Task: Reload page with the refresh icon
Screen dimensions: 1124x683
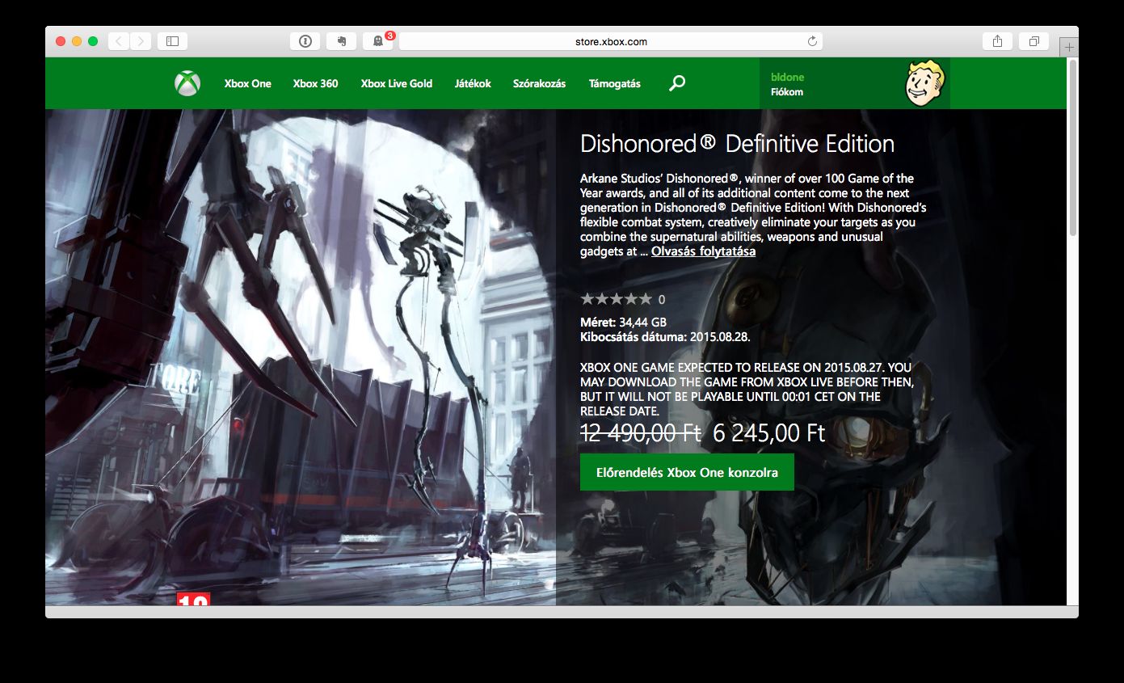Action: click(812, 41)
